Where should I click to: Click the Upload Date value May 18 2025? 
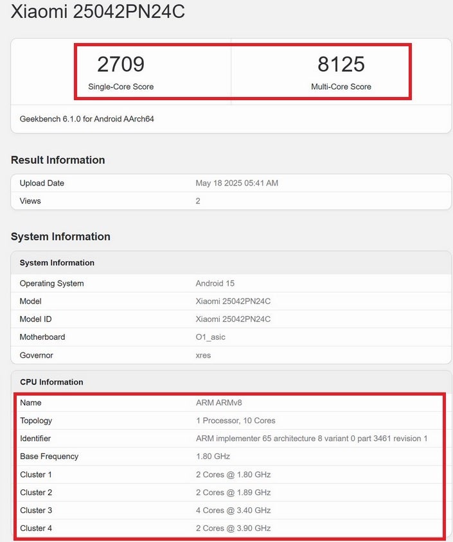[236, 183]
